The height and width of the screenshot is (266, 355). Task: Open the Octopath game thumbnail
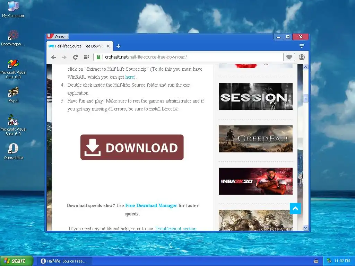[256, 220]
